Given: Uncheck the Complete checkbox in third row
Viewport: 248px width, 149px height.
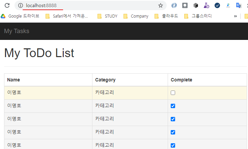Looking at the screenshot, I should [173, 119].
